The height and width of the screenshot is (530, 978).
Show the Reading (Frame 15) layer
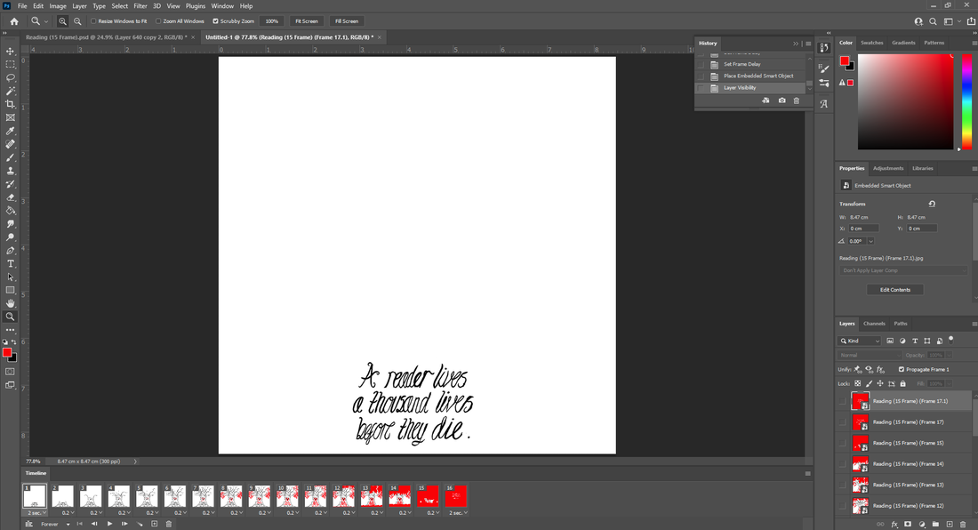843,443
